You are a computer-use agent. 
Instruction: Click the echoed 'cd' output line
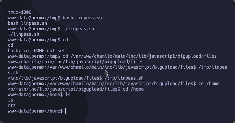pyautogui.click(x=10, y=45)
